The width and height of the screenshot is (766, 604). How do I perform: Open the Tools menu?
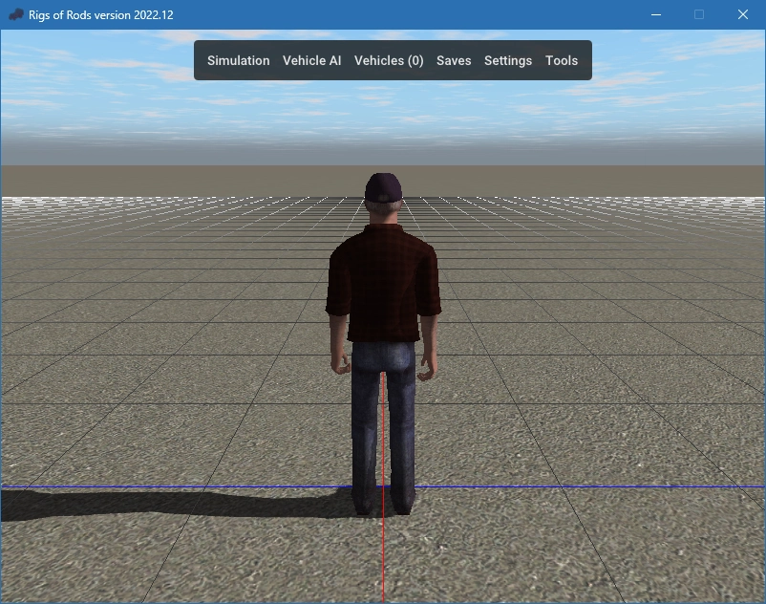click(x=562, y=60)
